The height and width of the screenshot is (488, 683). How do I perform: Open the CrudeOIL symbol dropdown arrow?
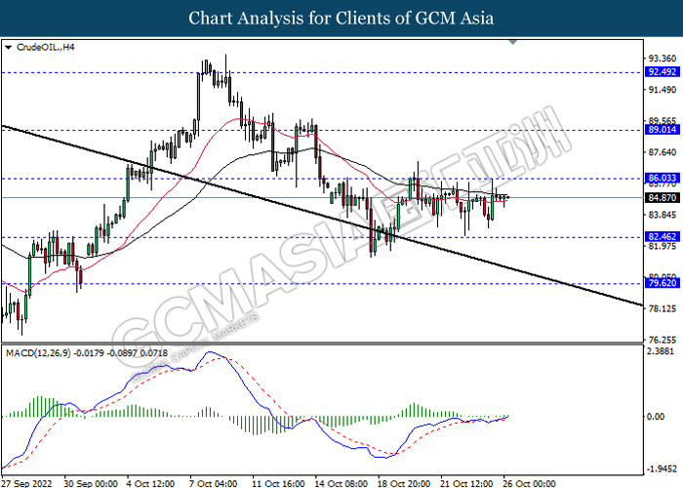8,47
